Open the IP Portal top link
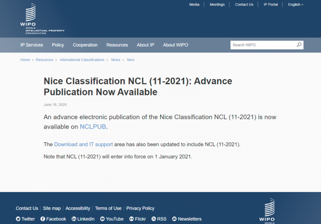This screenshot has width=321, height=224. [270, 5]
